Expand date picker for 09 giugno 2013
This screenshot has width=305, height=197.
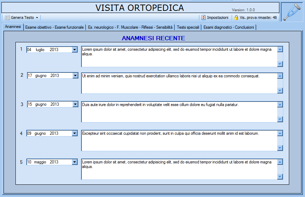[75, 133]
